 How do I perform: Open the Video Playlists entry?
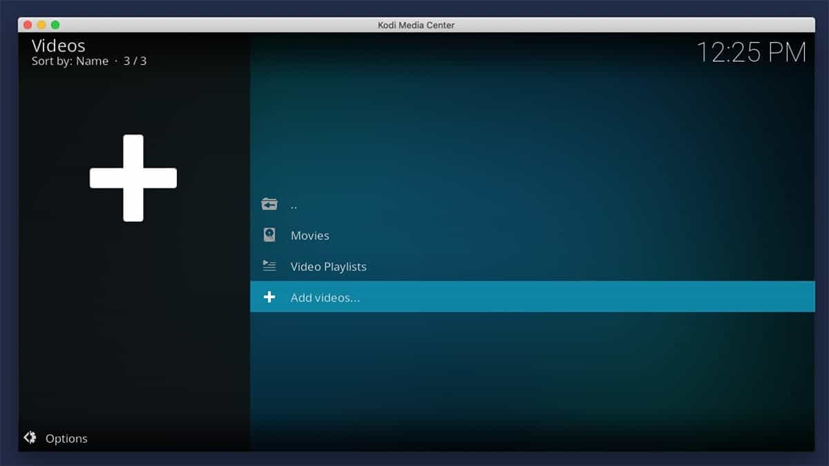[x=328, y=266]
